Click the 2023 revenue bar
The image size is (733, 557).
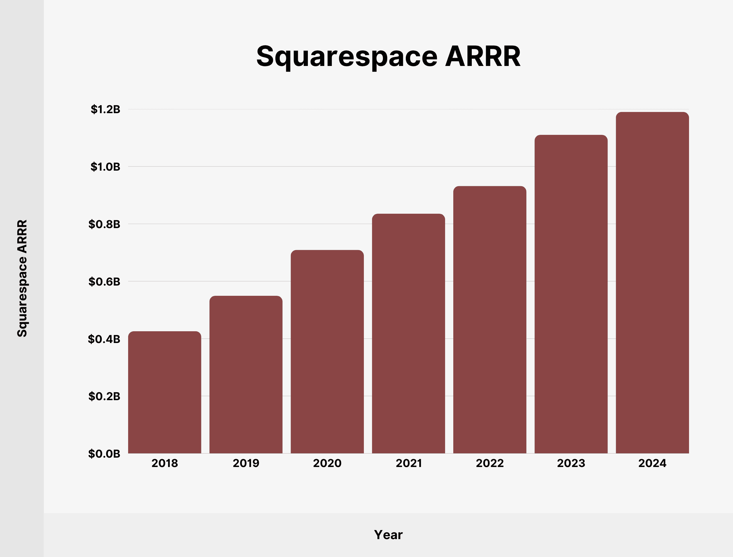pos(571,294)
